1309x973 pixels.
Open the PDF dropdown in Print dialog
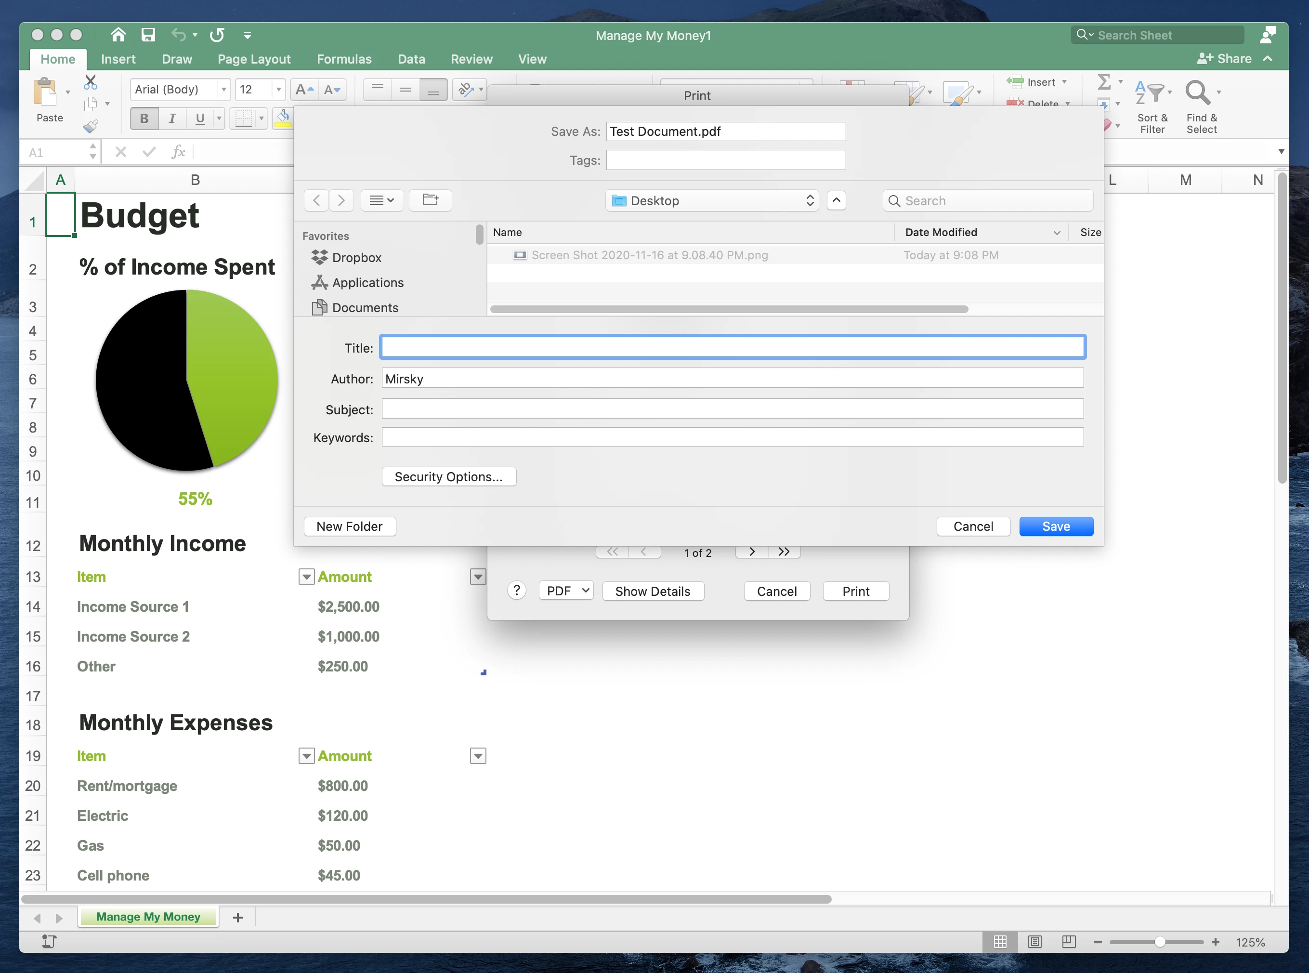point(566,591)
